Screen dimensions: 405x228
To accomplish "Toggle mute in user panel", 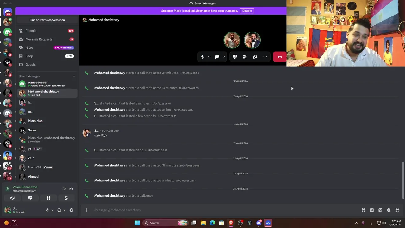I will click(x=47, y=210).
